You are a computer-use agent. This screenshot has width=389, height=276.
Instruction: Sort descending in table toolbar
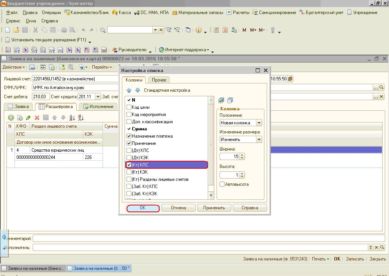[81, 118]
